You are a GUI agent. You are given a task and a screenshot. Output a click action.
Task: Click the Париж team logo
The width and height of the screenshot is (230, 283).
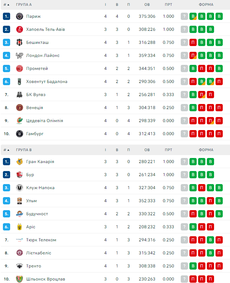[x=20, y=16]
